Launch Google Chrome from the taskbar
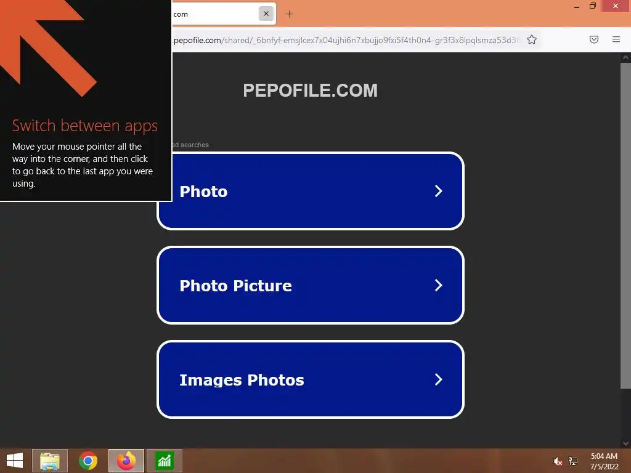 [x=88, y=461]
